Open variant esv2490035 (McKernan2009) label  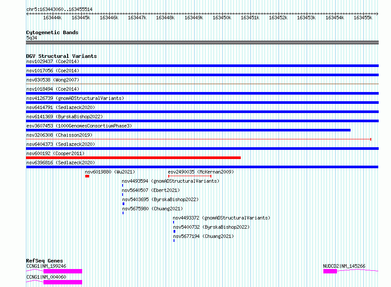click(x=201, y=172)
